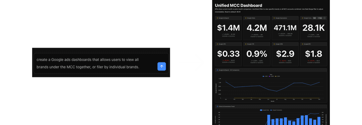Click the Google EPC card title
Image resolution: width=362 pixels, height=125 pixels.
click(307, 44)
